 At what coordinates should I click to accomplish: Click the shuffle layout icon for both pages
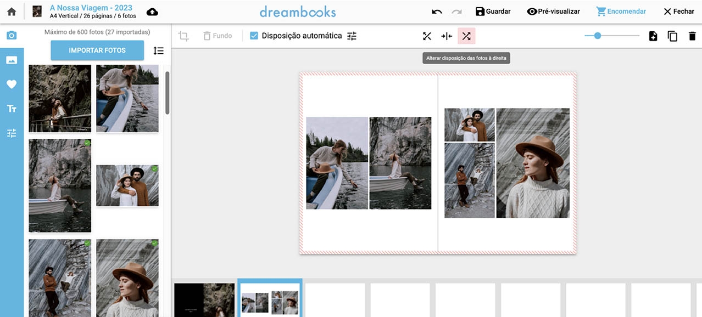pos(427,35)
